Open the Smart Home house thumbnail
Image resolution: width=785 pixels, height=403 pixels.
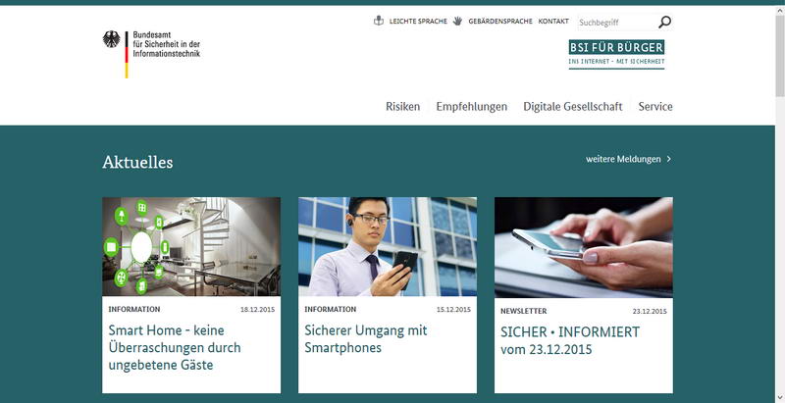coord(191,246)
